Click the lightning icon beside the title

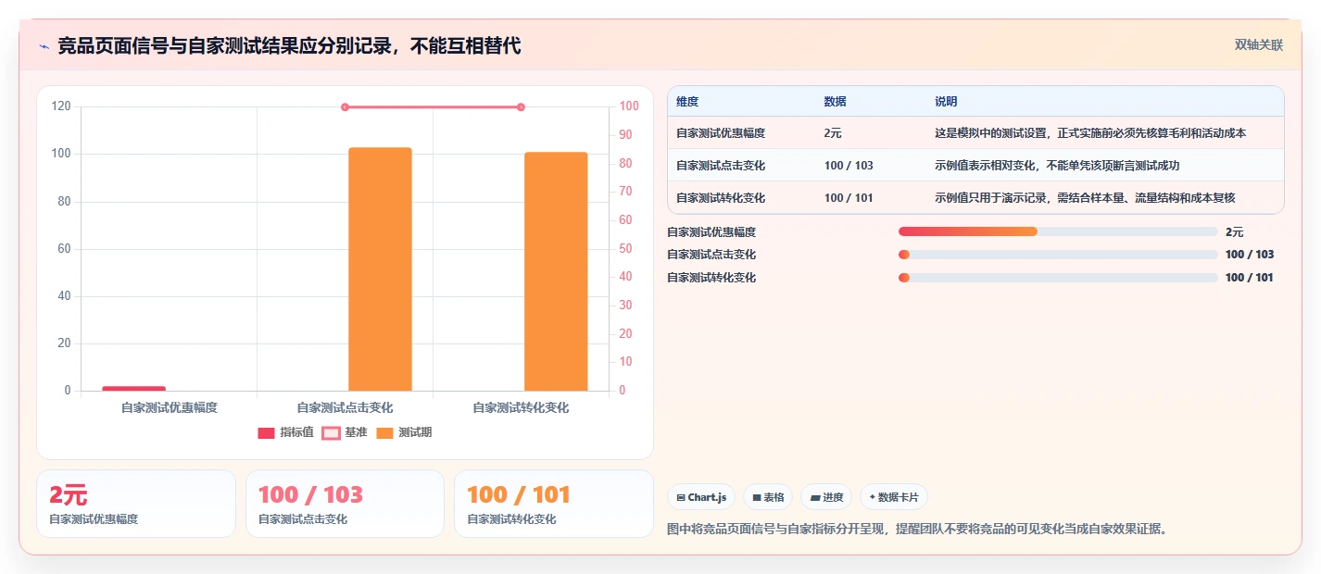point(44,45)
